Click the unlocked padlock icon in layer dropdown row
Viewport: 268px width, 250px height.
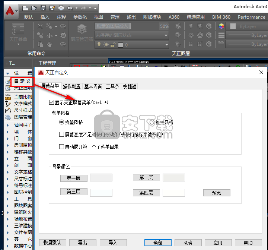point(113,45)
